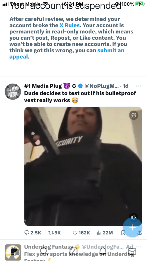Open the notifications bell tab

(x=103, y=251)
